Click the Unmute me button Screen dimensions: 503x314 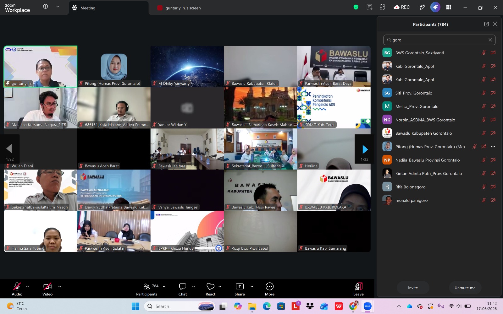[465, 288]
